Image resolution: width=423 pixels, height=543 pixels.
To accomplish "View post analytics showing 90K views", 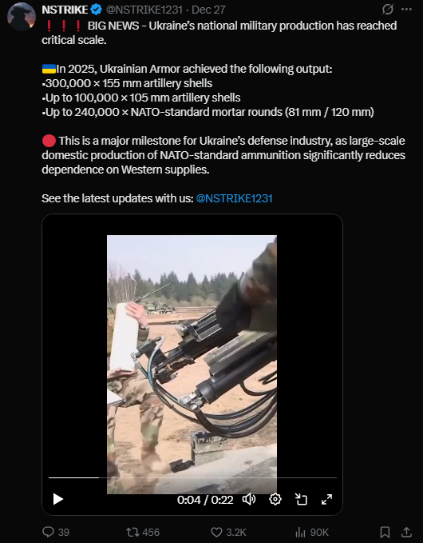I will [x=312, y=532].
